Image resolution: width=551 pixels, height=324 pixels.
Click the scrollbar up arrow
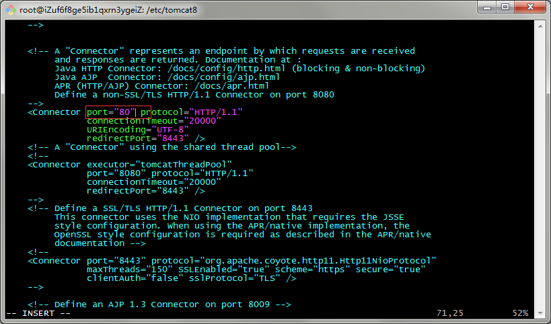tap(540, 26)
